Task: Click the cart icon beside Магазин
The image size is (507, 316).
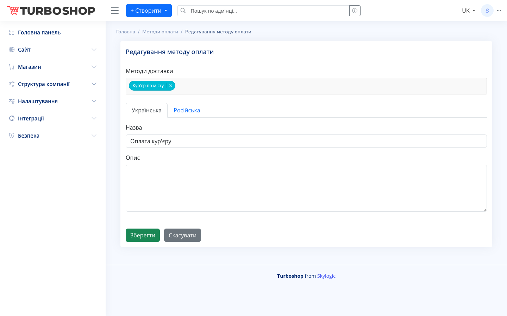Action: pyautogui.click(x=12, y=67)
